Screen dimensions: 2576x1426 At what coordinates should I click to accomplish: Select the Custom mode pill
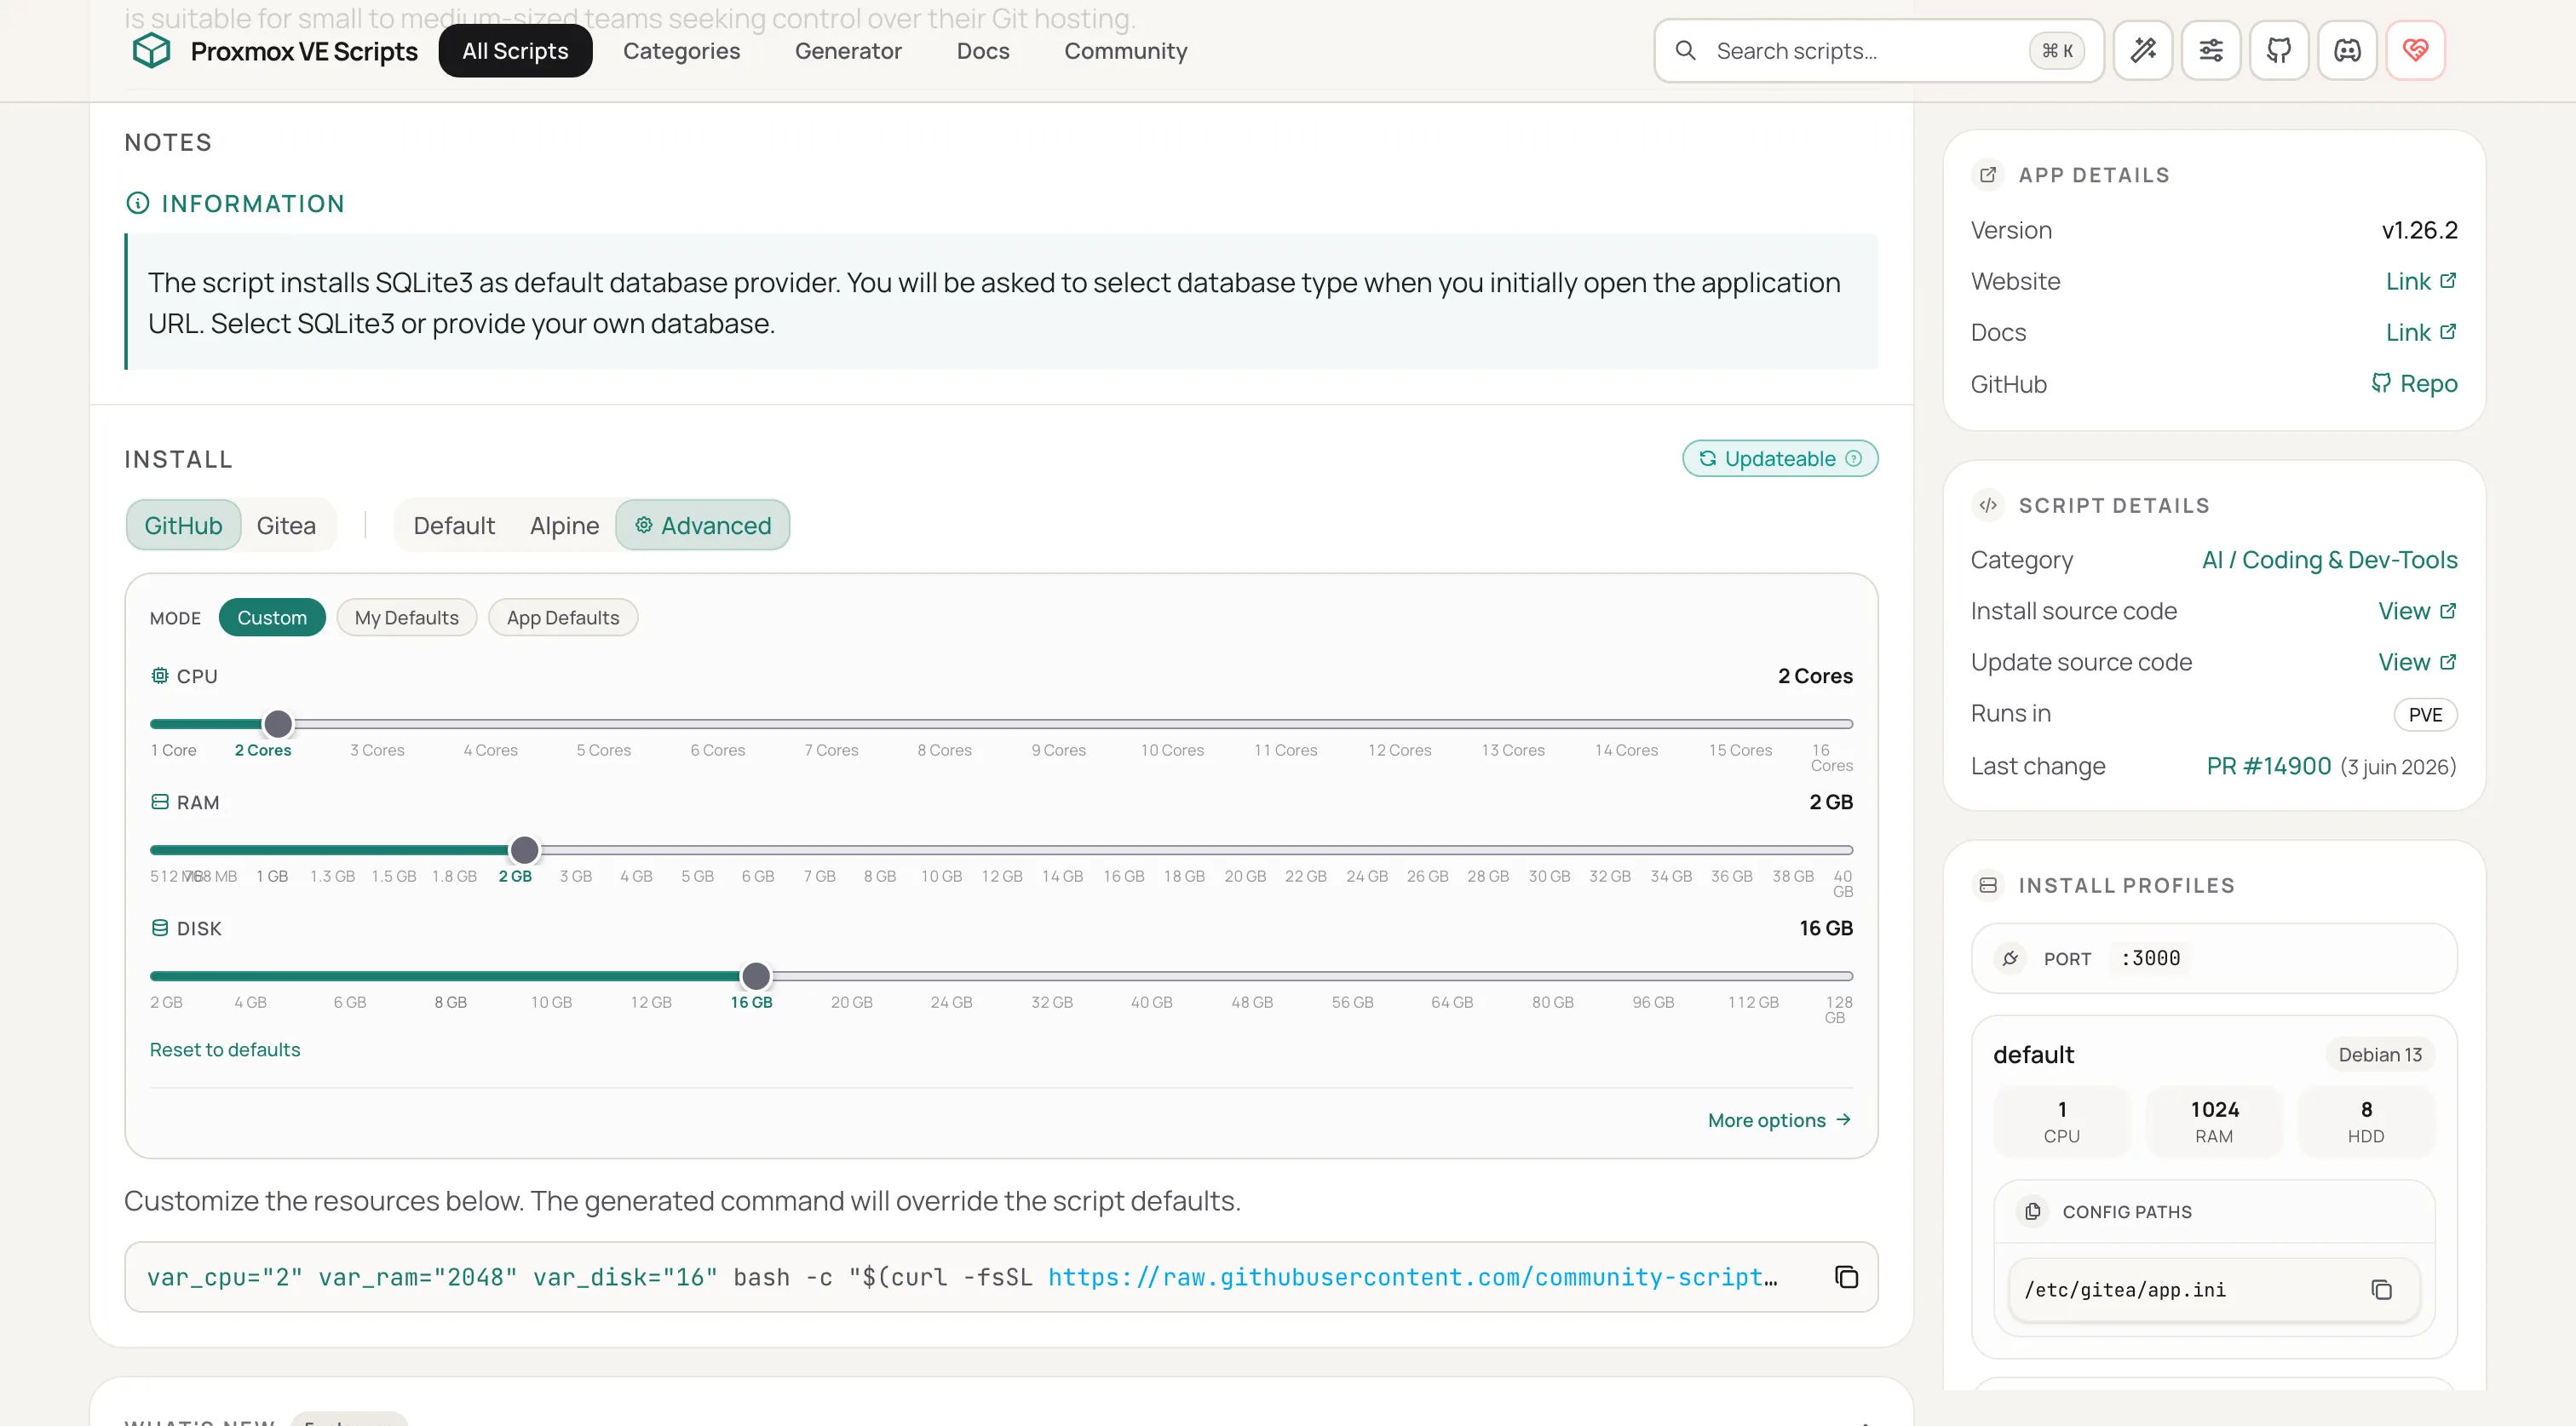[x=272, y=617]
